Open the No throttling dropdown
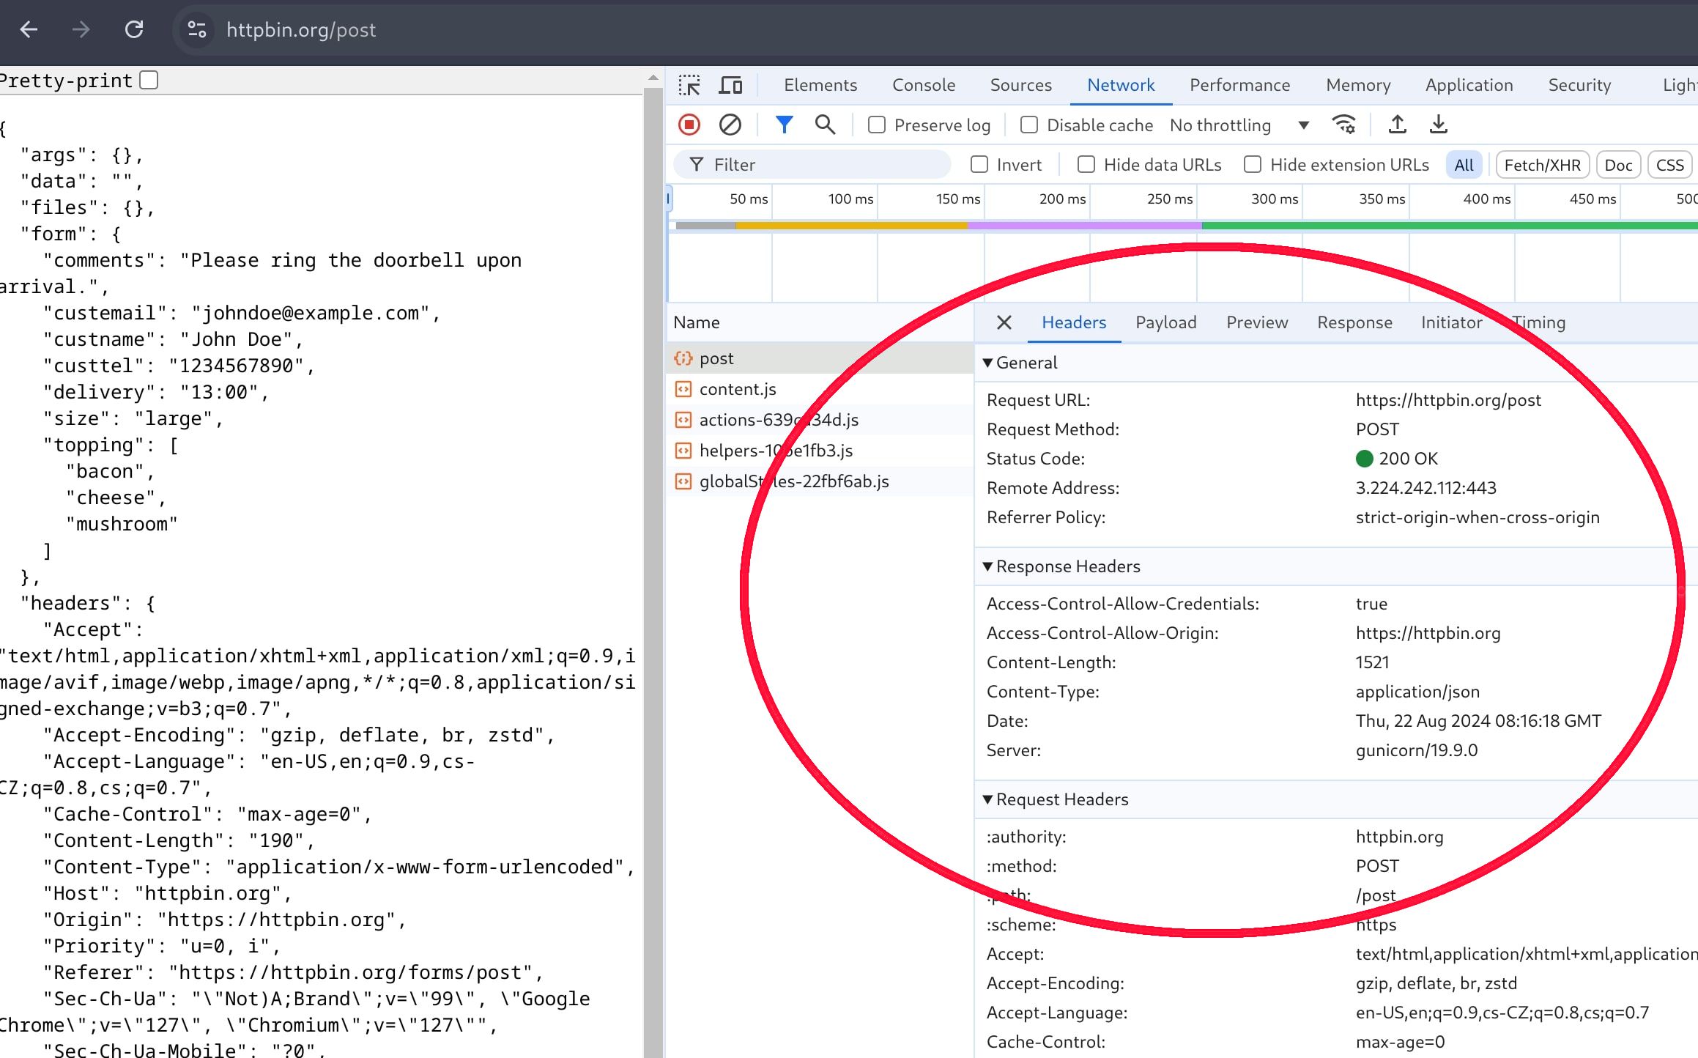 (1239, 125)
